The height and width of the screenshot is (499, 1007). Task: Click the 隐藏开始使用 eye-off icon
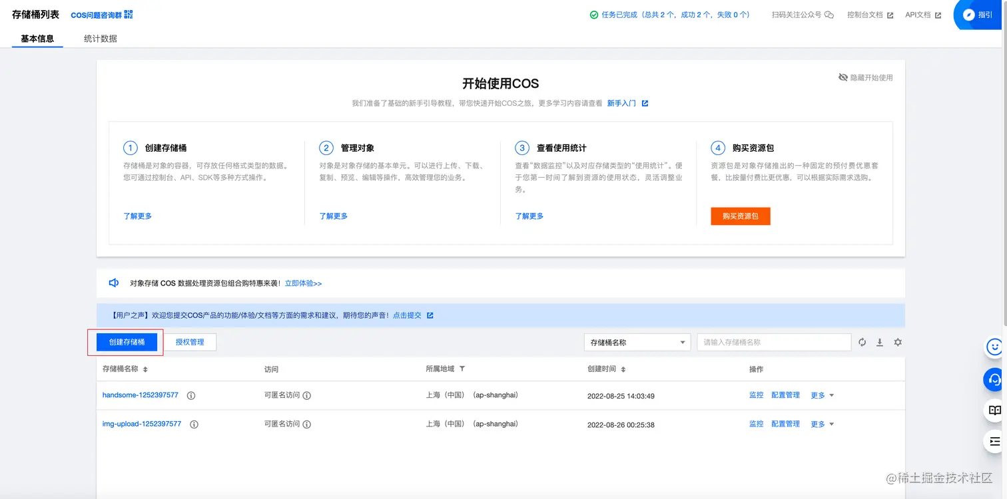(x=843, y=77)
